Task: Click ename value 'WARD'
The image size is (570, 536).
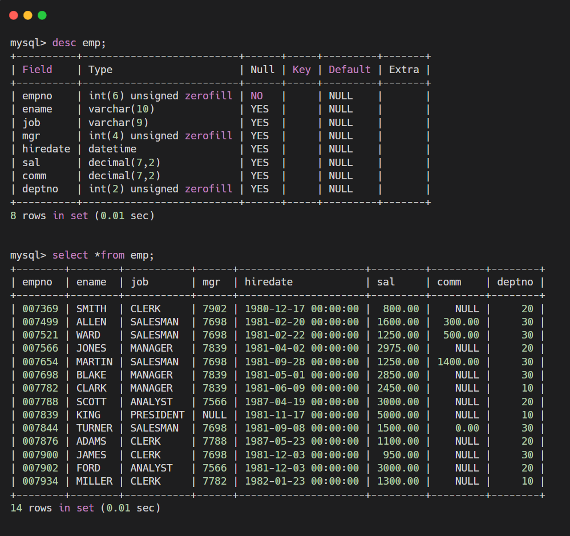Action: 88,335
